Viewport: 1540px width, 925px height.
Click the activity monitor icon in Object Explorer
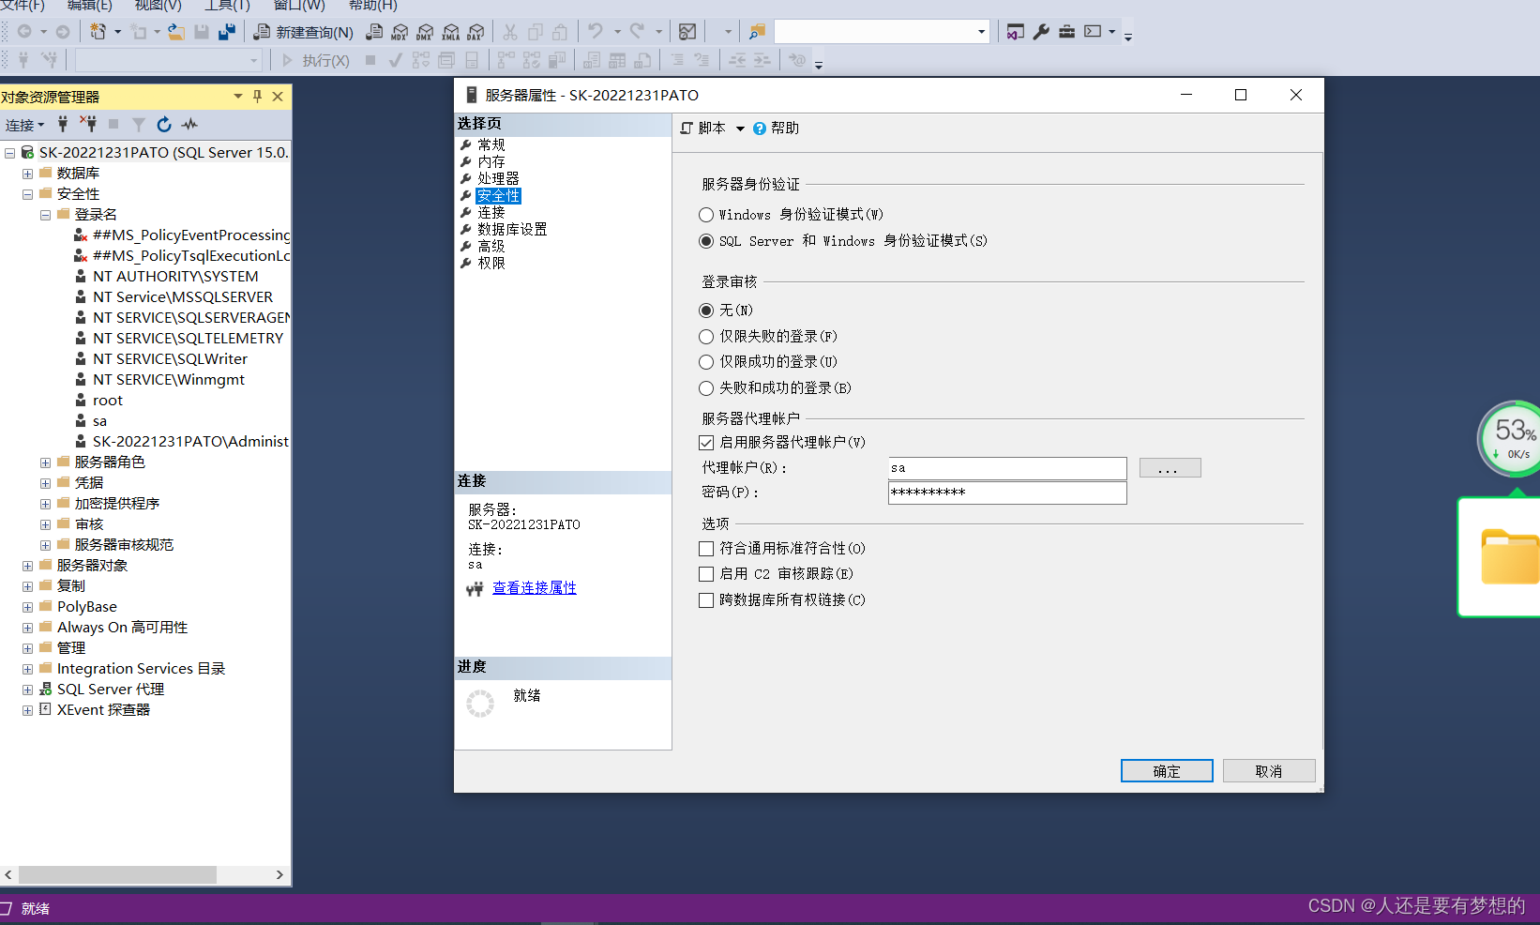coord(189,124)
